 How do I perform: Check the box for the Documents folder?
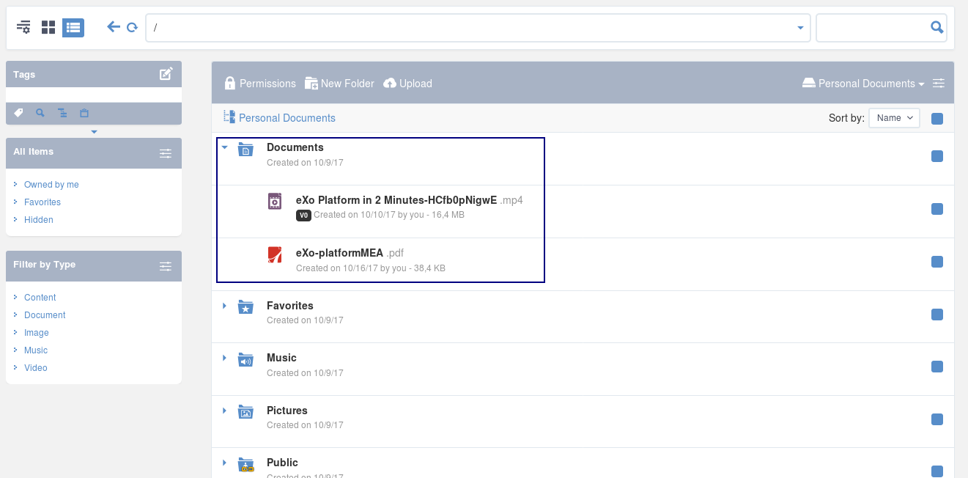pos(936,156)
